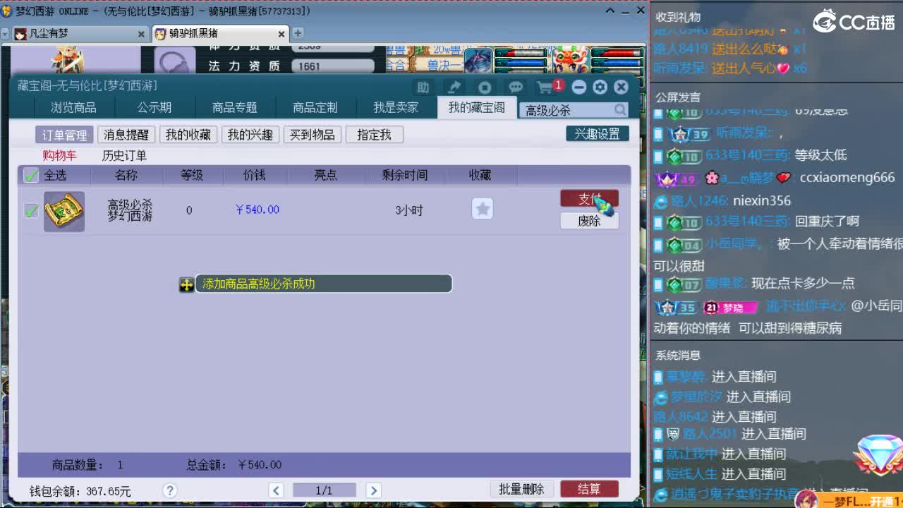The width and height of the screenshot is (903, 508).
Task: Click the next page arrow beside 1/1
Action: tap(372, 489)
